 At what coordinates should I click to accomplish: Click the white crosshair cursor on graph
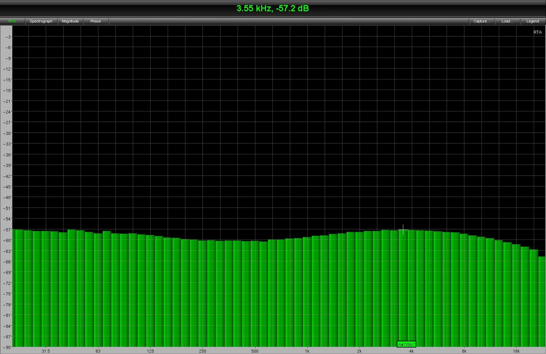(403, 230)
